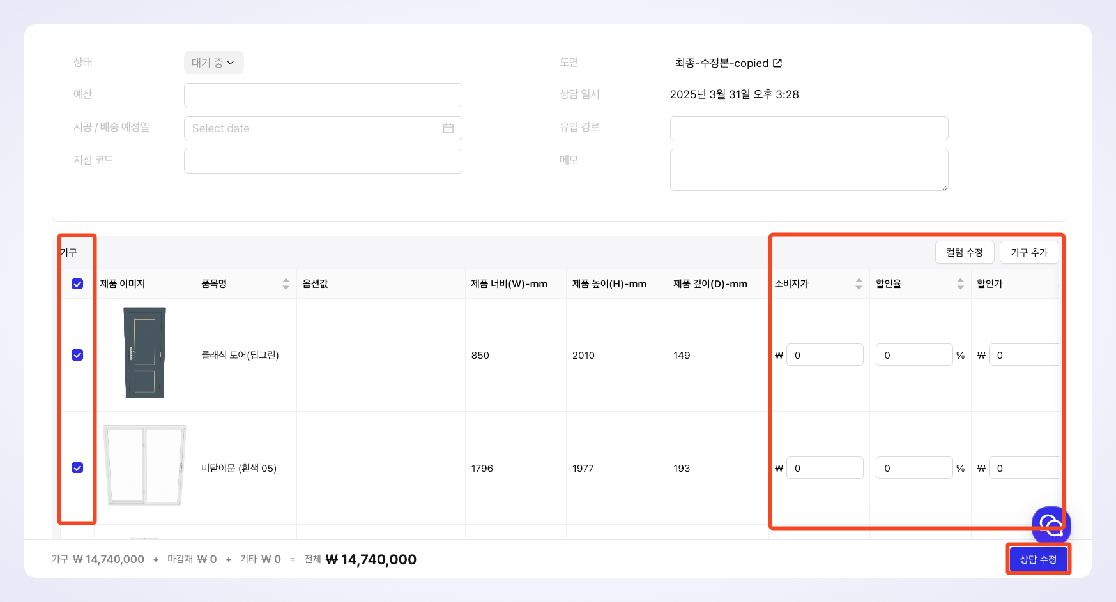Click the 가구 추가 button
The width and height of the screenshot is (1116, 602).
click(x=1028, y=252)
